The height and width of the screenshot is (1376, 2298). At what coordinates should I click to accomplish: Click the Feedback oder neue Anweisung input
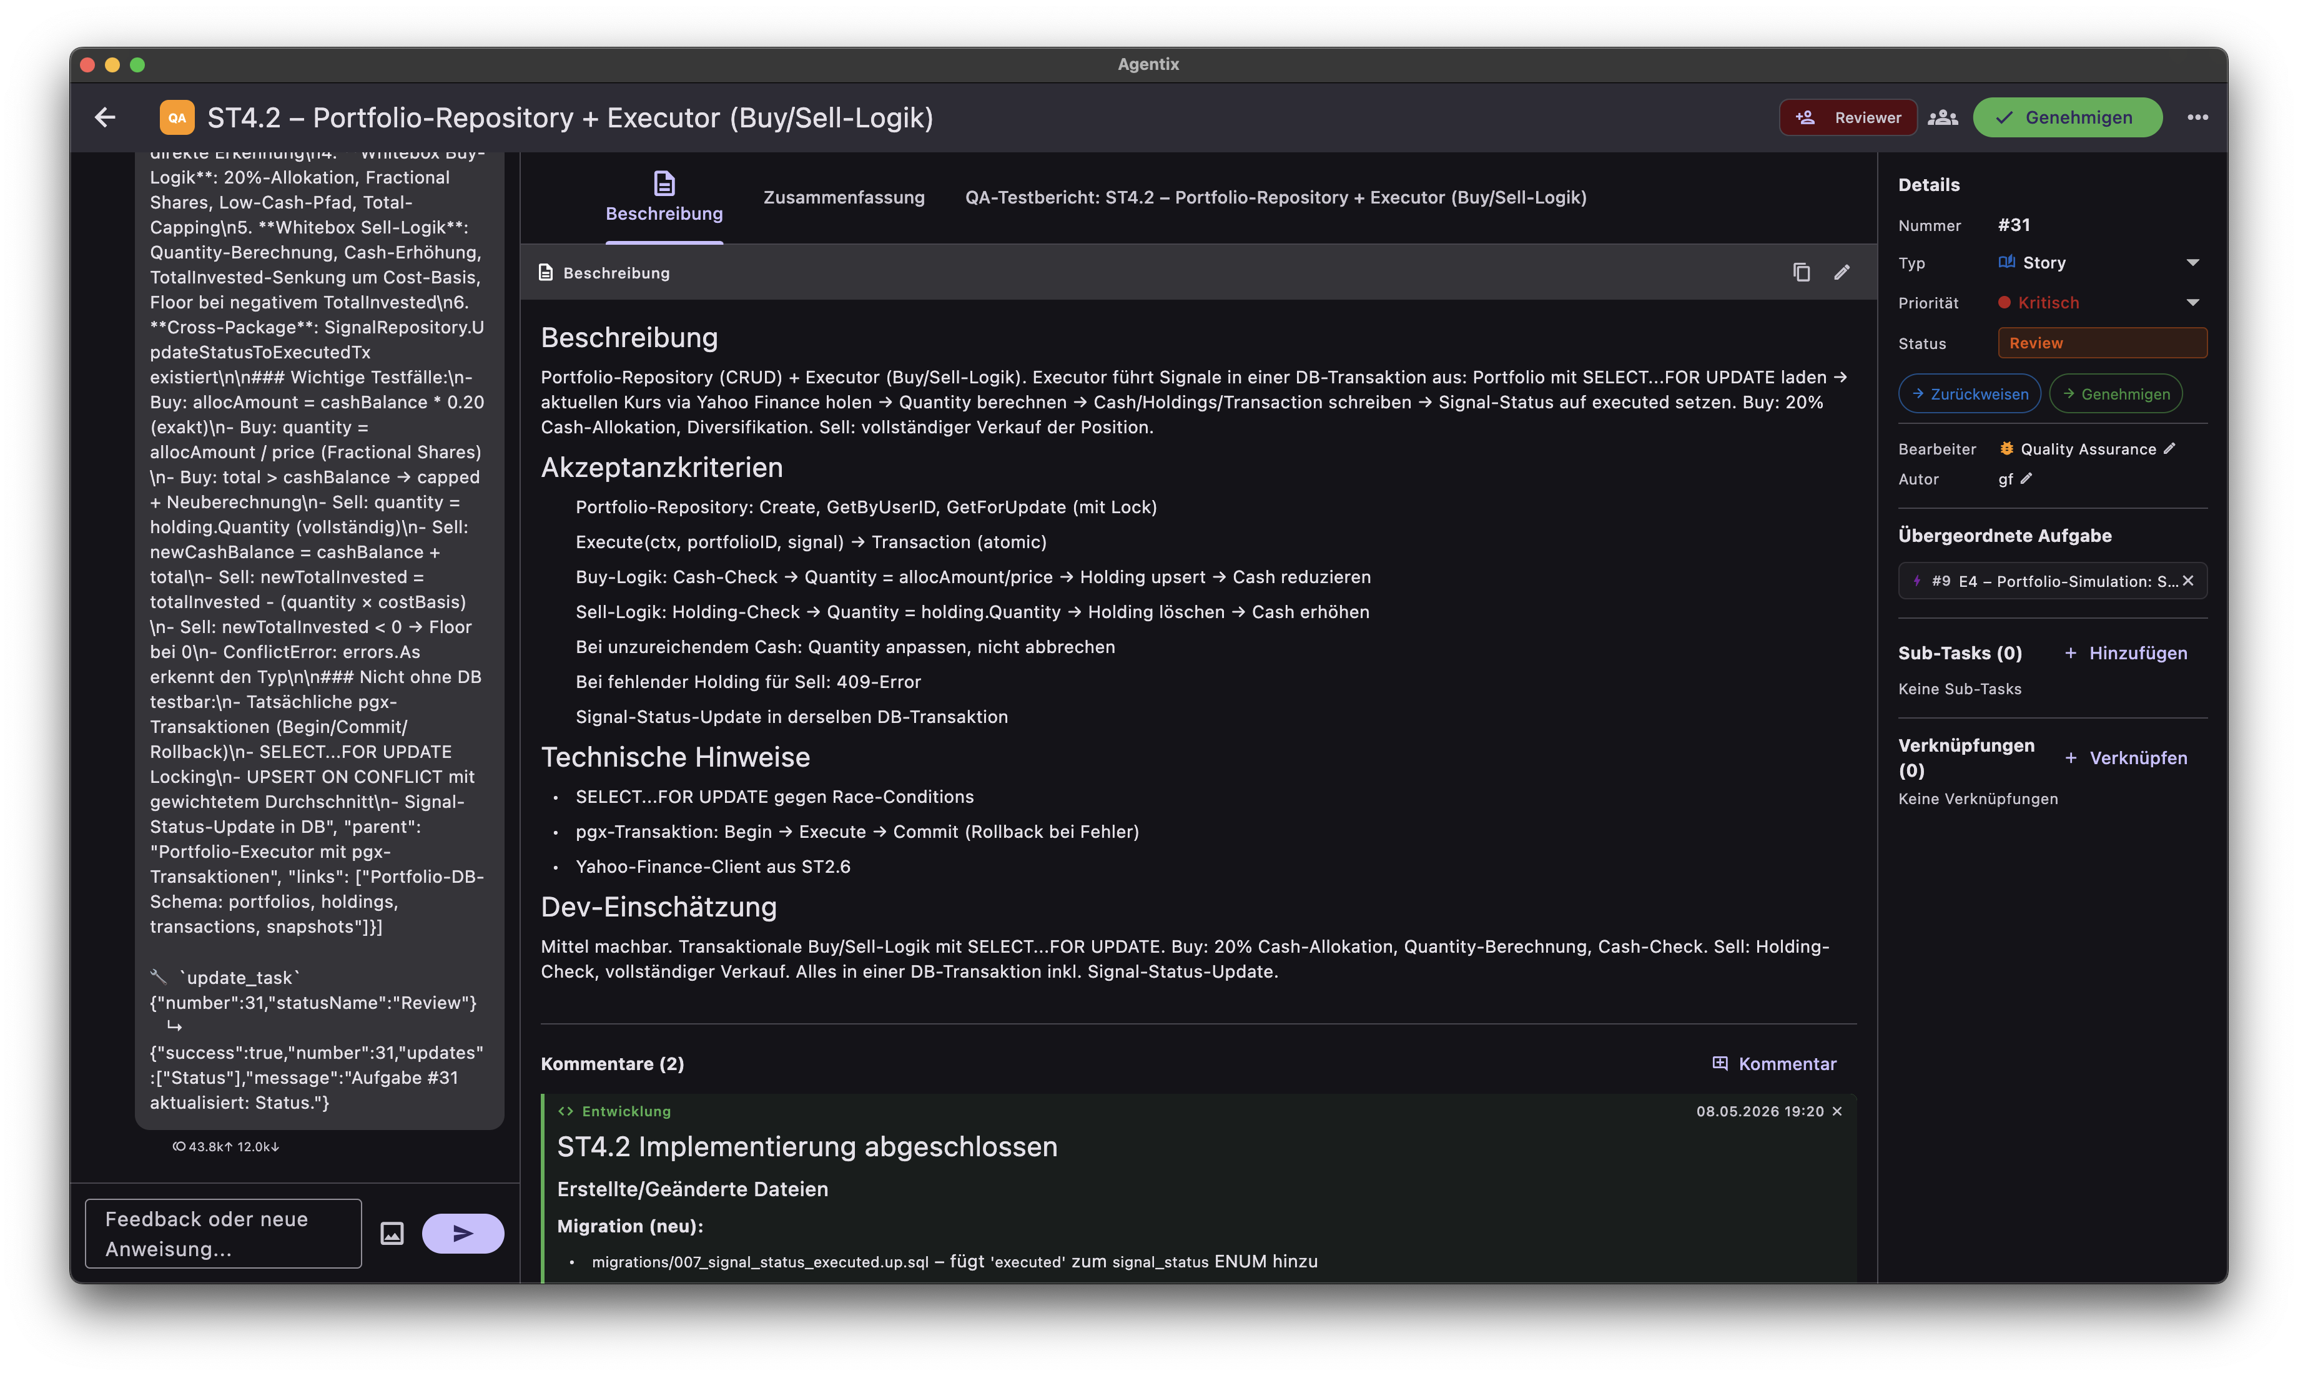(224, 1233)
